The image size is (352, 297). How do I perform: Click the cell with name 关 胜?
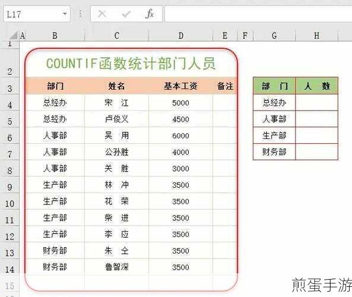click(116, 169)
